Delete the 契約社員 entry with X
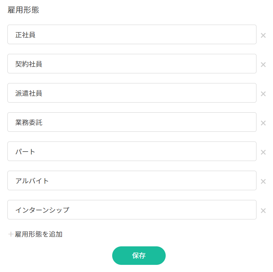Image resolution: width=273 pixels, height=272 pixels. (263, 65)
